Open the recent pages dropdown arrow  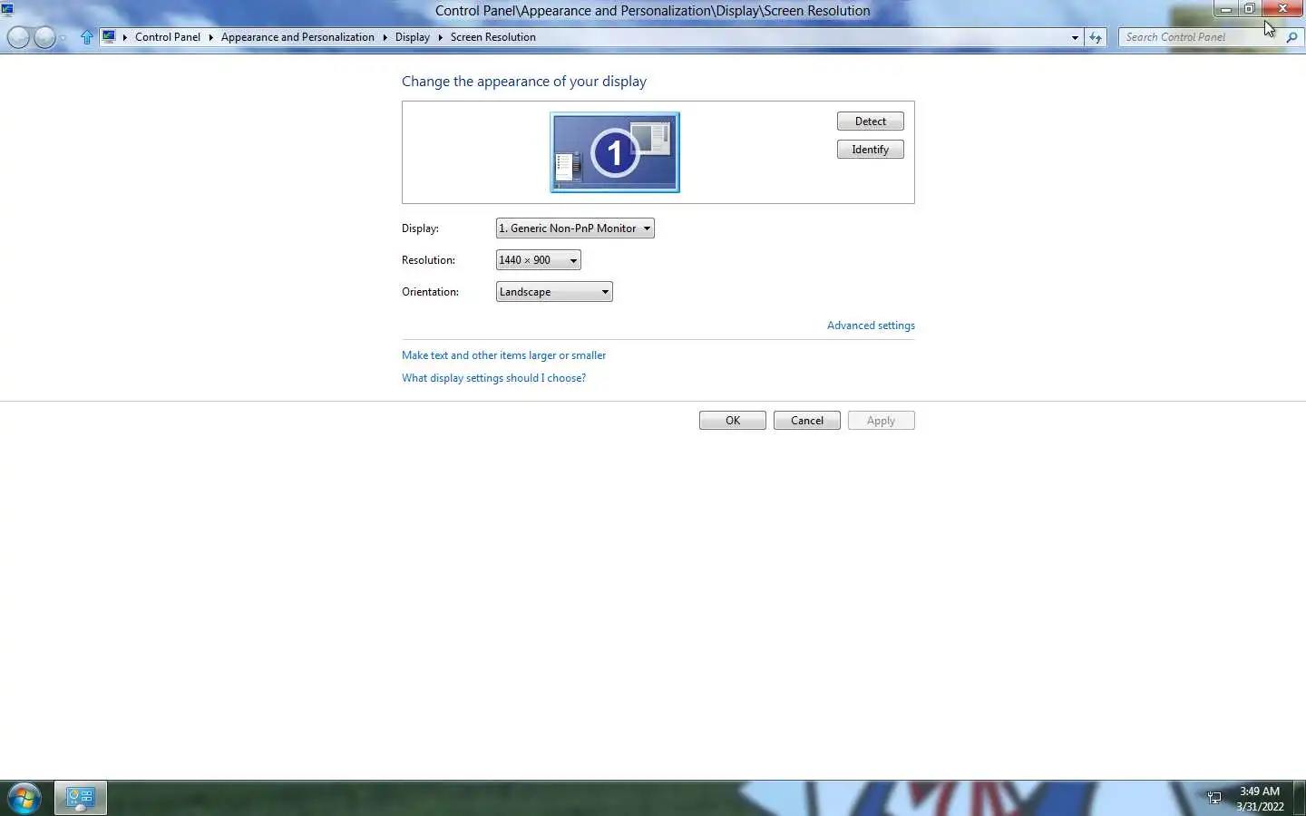(63, 38)
